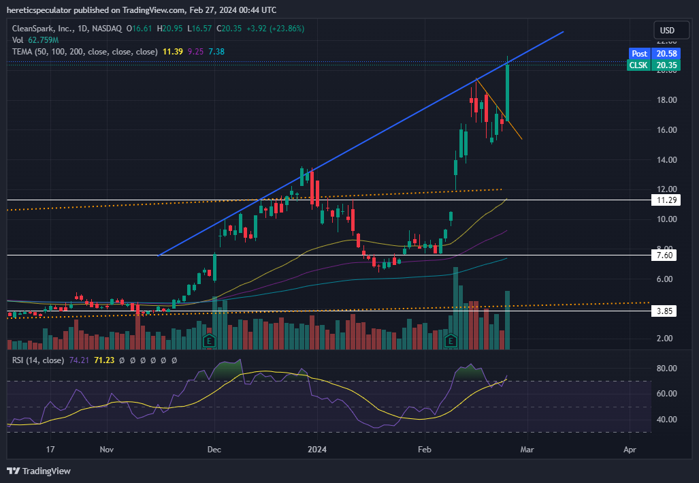Click the RSI value 74.21
Viewport: 699px width, 483px height.
click(79, 360)
